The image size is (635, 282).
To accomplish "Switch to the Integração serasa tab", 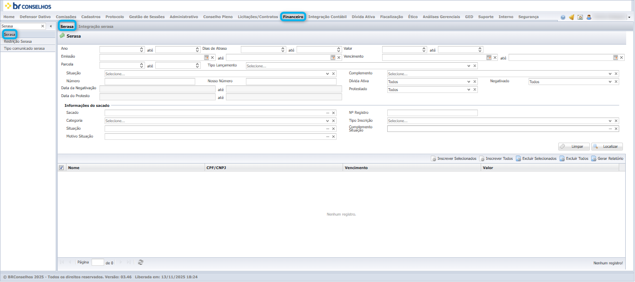I will (x=96, y=26).
